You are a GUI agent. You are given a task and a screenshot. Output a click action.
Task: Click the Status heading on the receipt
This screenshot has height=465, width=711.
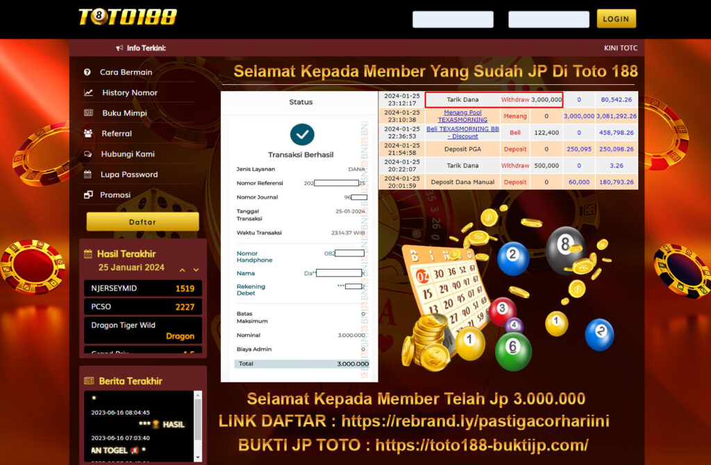301,102
